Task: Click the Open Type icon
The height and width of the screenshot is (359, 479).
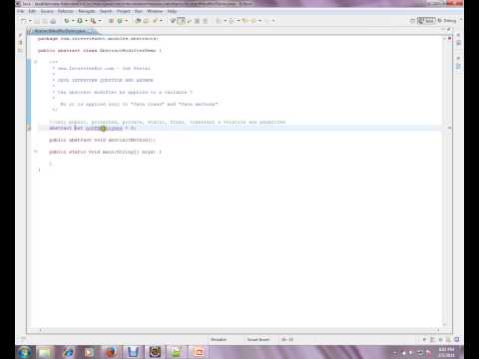Action: pos(138,21)
